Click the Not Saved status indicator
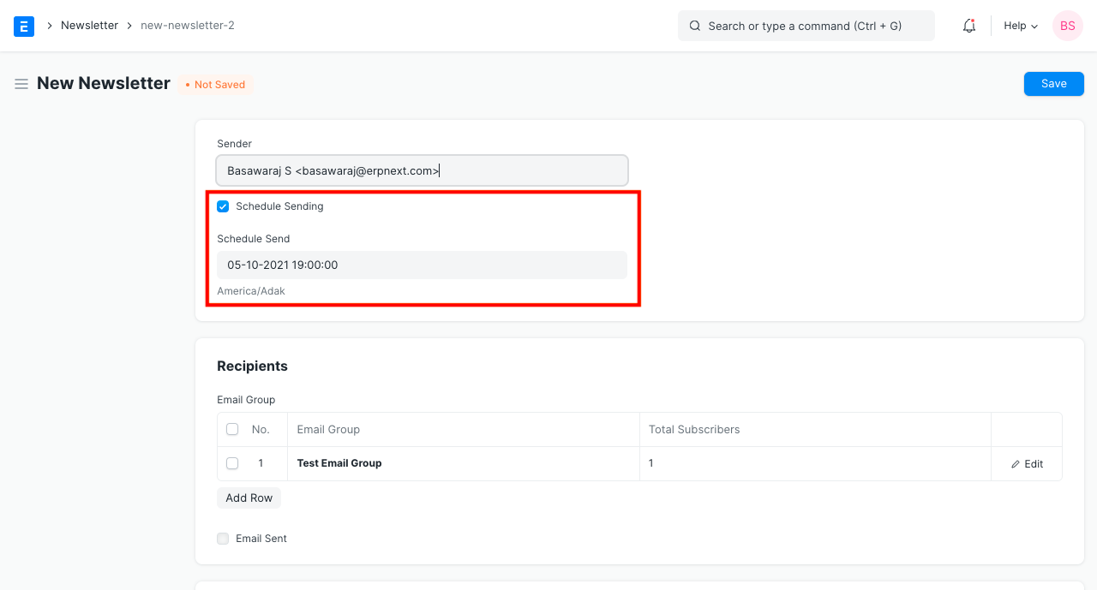 point(214,84)
